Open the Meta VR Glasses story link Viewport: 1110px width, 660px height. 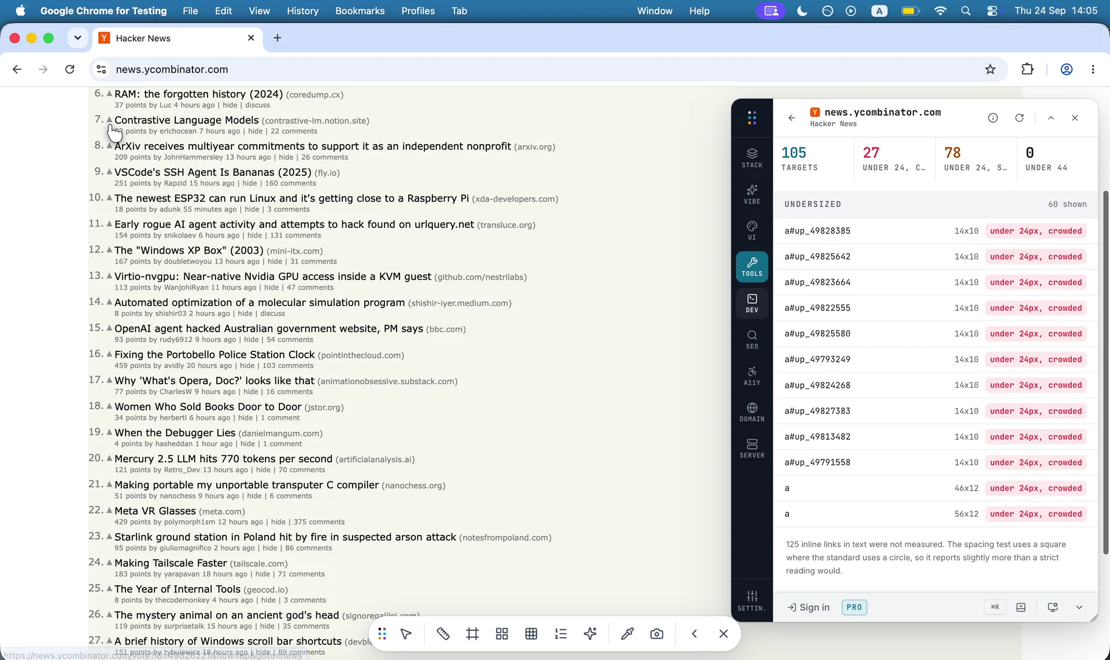(x=155, y=511)
